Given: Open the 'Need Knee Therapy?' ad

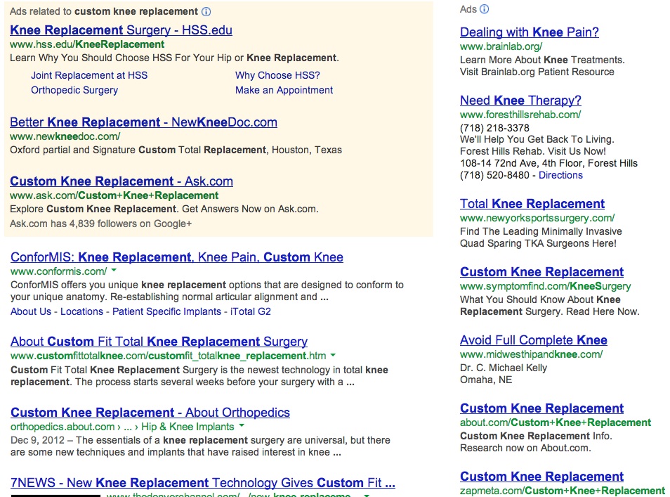Looking at the screenshot, I should (520, 100).
